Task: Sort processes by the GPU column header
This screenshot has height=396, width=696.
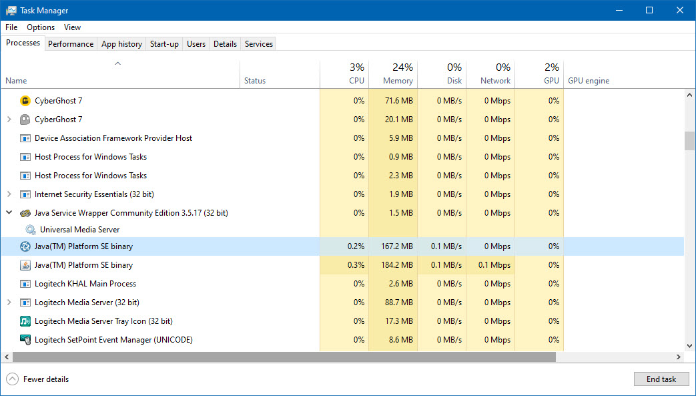Action: (x=540, y=74)
